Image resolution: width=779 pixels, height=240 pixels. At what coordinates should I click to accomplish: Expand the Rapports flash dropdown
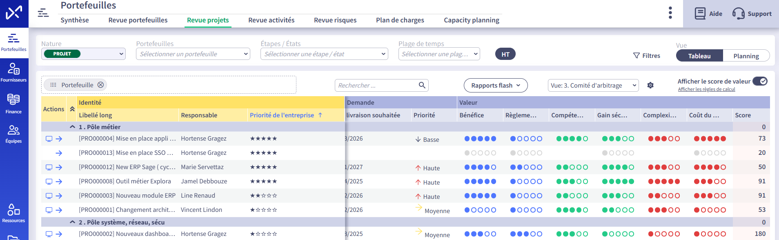[x=495, y=86]
